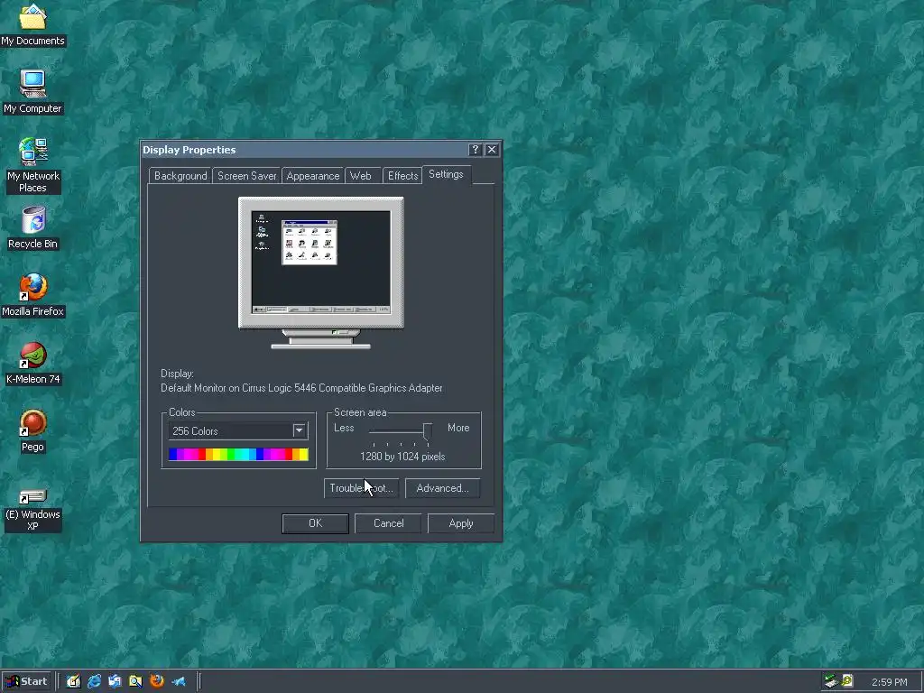Click the folder search Quick Launch icon

(135, 681)
